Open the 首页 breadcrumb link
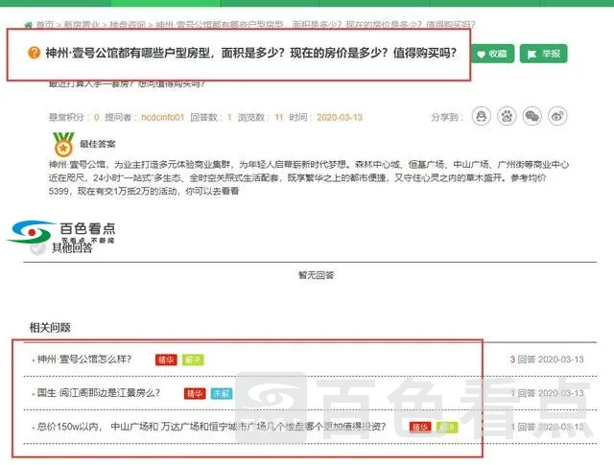 45,25
